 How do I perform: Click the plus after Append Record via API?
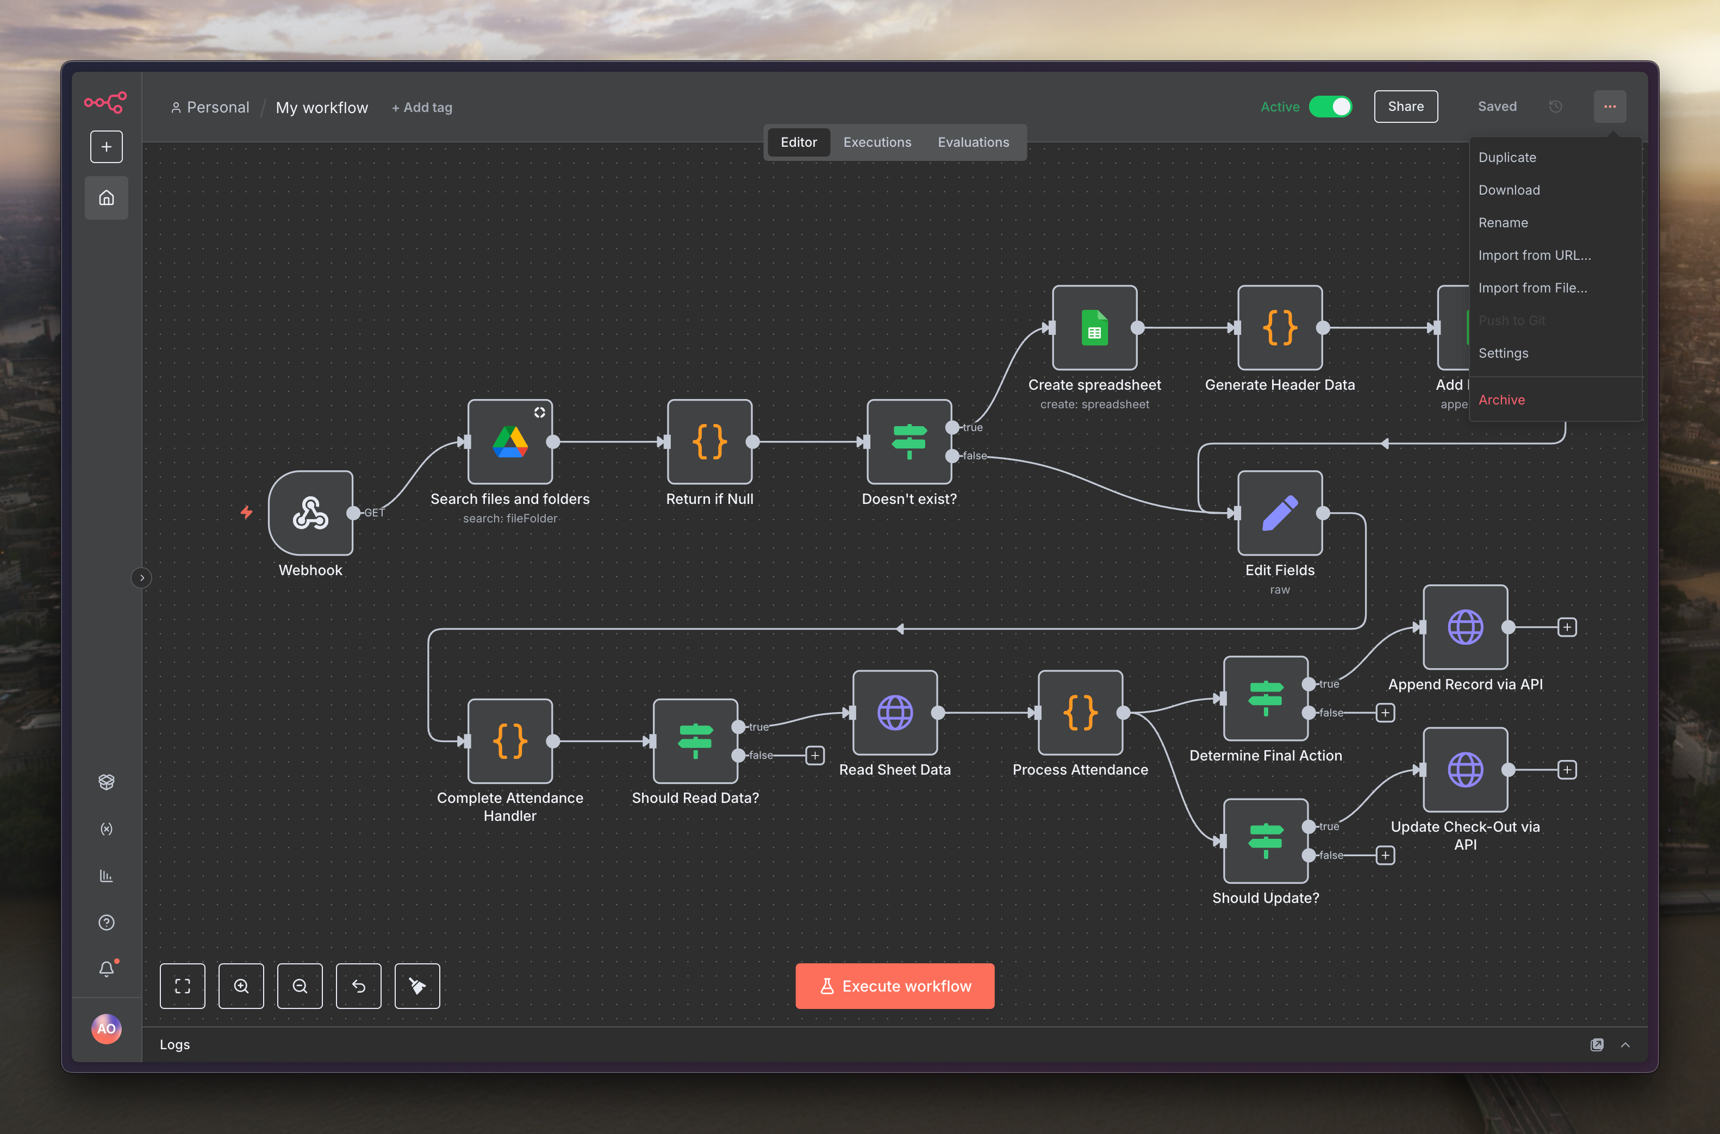click(x=1567, y=627)
